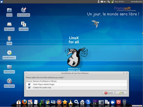Open the top-left applications menu icon
This screenshot has width=143, height=107.
(2, 2)
